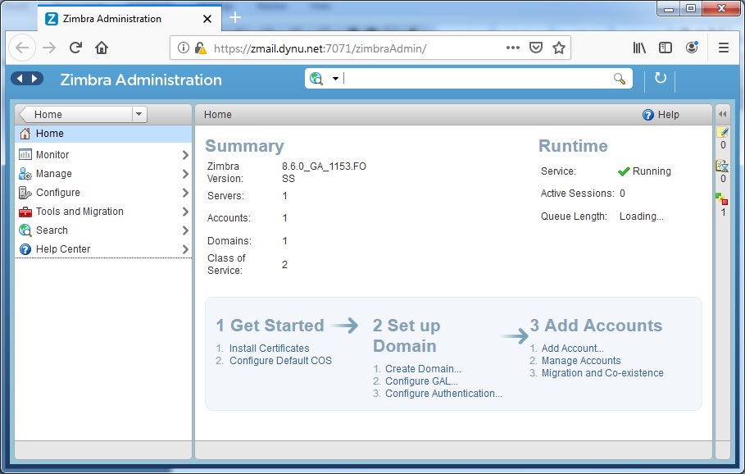
Task: Open Configure Authentication link
Action: coord(443,394)
